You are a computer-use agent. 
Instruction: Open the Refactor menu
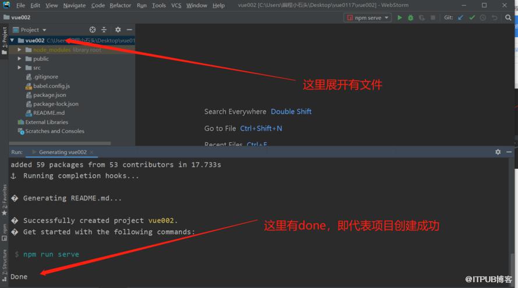click(x=120, y=5)
